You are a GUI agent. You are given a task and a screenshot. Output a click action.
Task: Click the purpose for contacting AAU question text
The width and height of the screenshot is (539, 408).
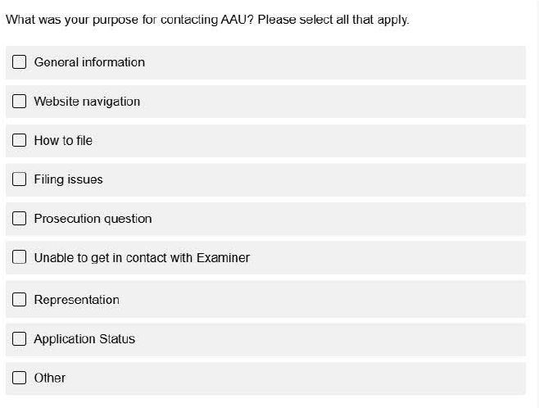coord(131,19)
